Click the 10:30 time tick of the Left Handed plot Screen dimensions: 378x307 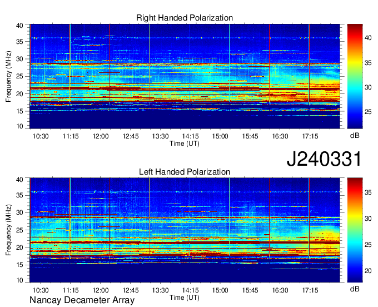click(x=41, y=290)
